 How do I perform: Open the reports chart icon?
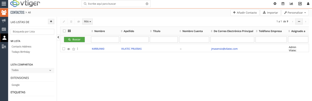point(291,4)
